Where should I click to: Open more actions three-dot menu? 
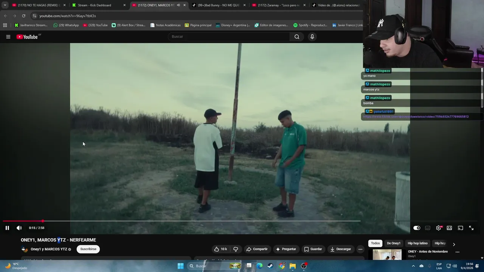point(360,249)
